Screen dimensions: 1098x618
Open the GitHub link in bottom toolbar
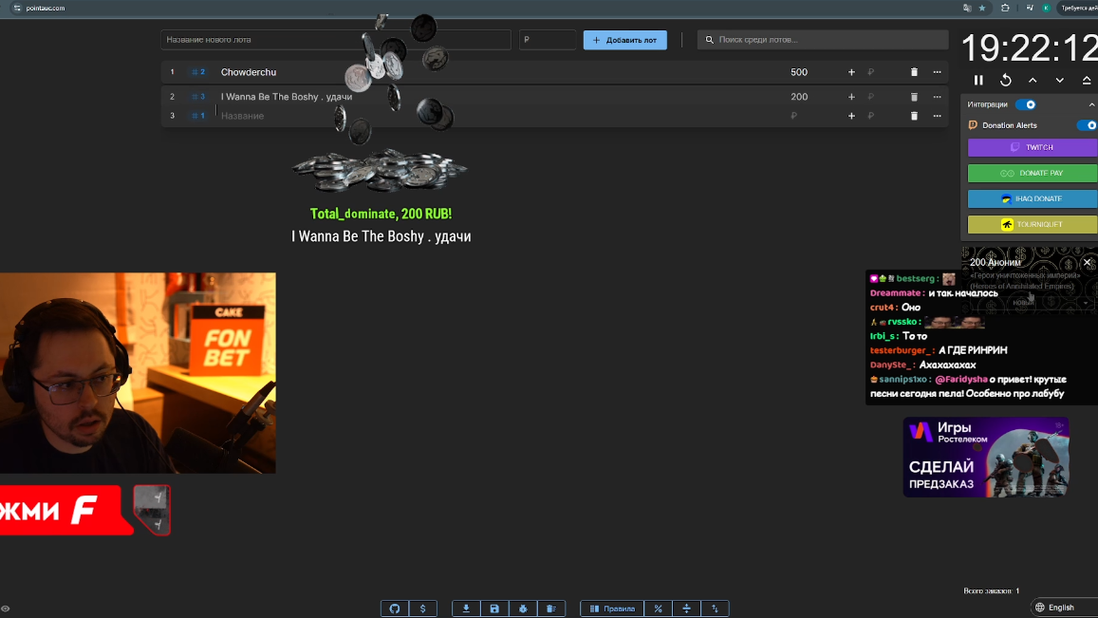point(395,609)
